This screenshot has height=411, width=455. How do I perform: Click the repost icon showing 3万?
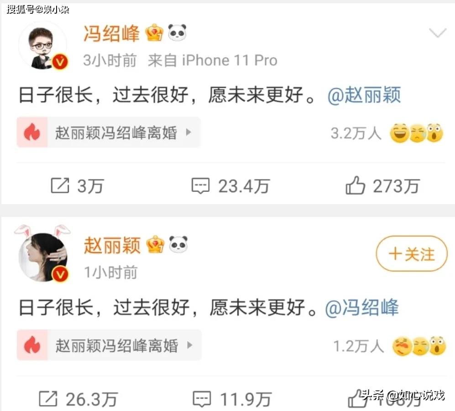(60, 185)
